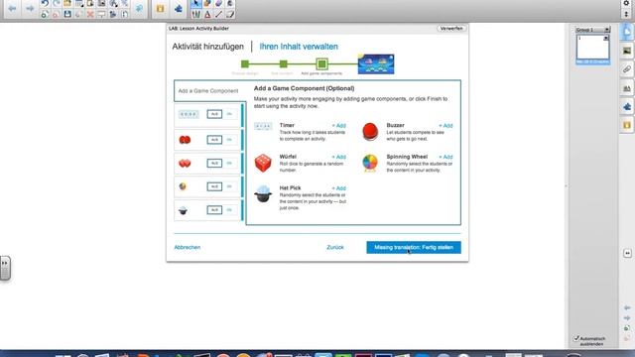The height and width of the screenshot is (357, 635).
Task: Select the triangle Shapes tool
Action: (x=207, y=14)
